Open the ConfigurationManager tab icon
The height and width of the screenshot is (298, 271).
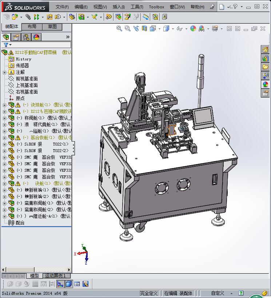pos(26,37)
